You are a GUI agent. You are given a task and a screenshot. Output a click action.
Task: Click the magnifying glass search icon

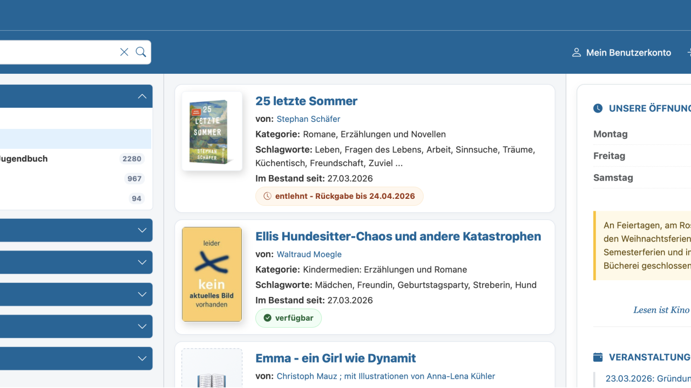(x=141, y=52)
